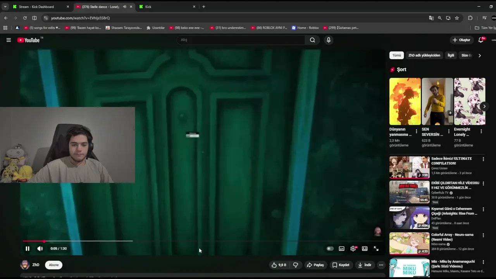Toggle autoplay switch in player
This screenshot has width=496, height=279.
coord(330,248)
